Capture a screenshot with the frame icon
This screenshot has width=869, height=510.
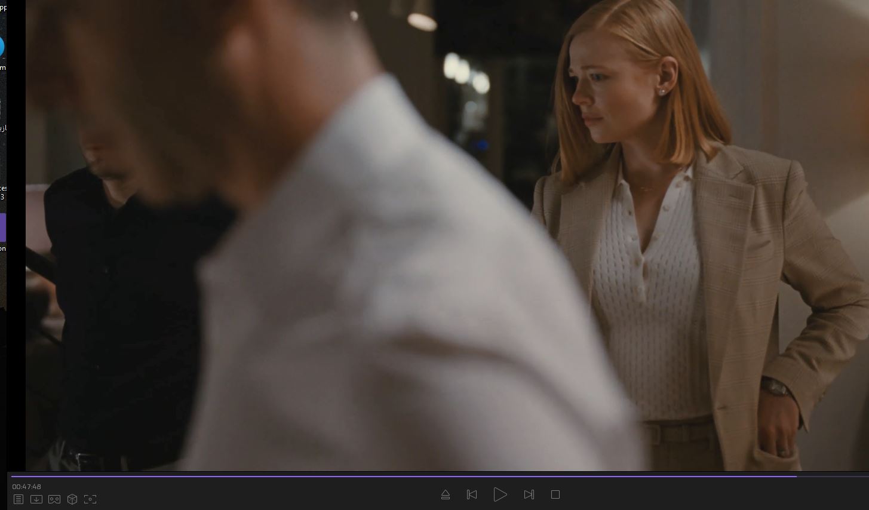click(90, 499)
